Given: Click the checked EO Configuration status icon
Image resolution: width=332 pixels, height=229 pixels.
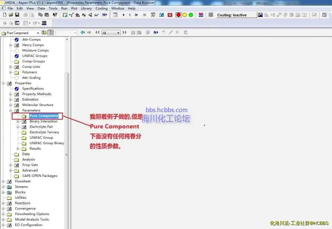Looking at the screenshot, I should [x=9, y=225].
